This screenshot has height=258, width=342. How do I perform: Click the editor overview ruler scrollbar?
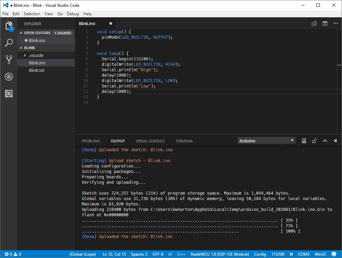(339, 82)
